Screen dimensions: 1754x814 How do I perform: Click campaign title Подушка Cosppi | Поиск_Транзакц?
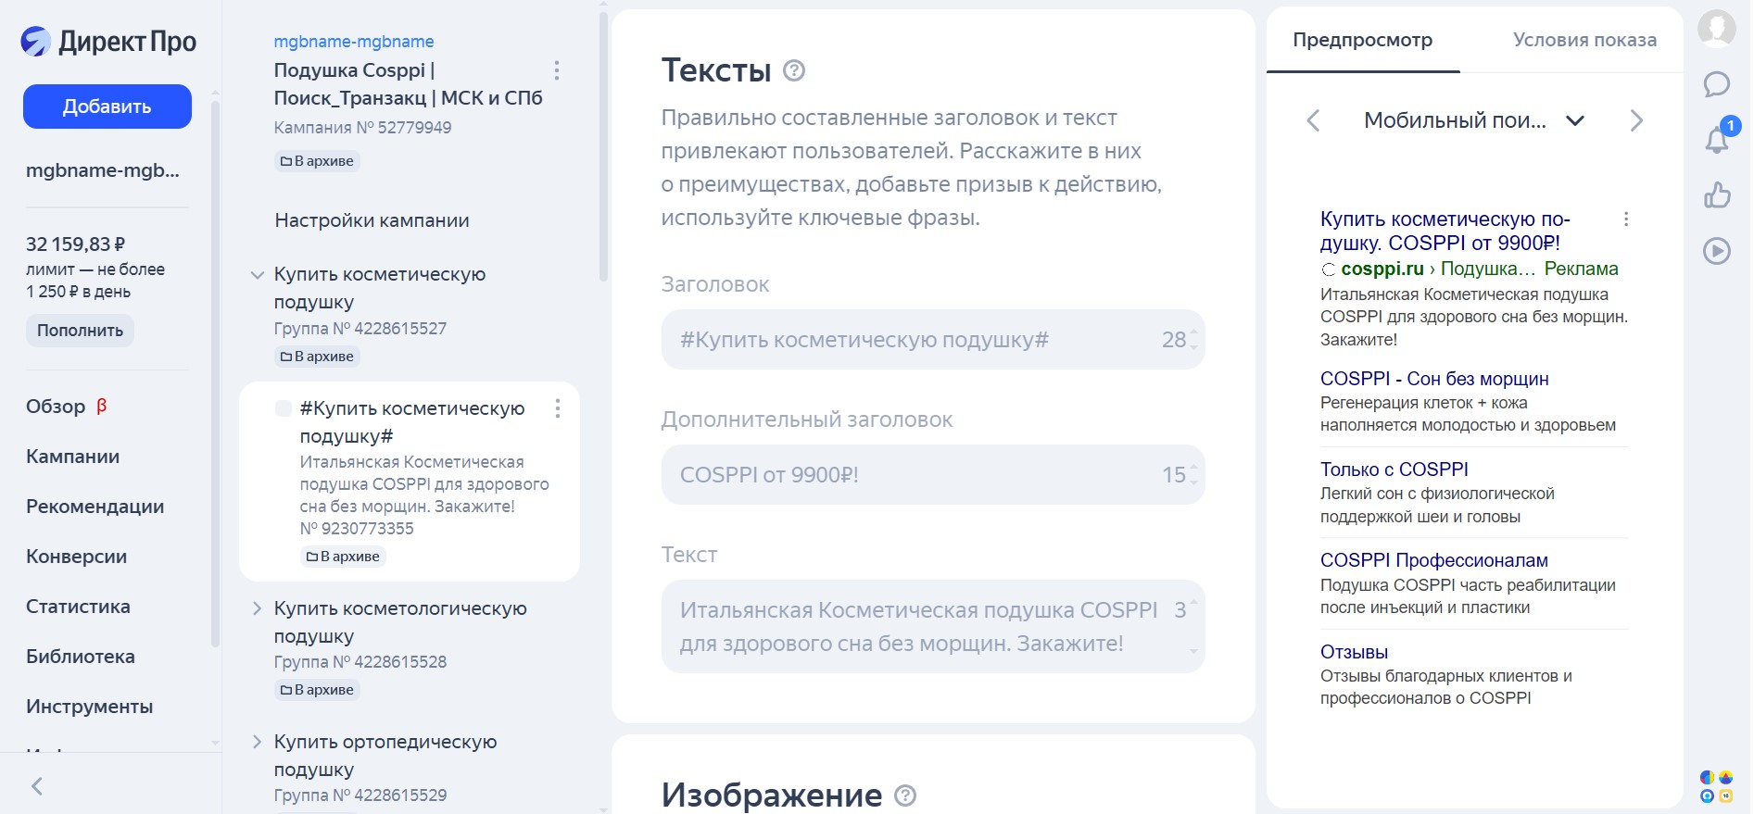(x=408, y=84)
